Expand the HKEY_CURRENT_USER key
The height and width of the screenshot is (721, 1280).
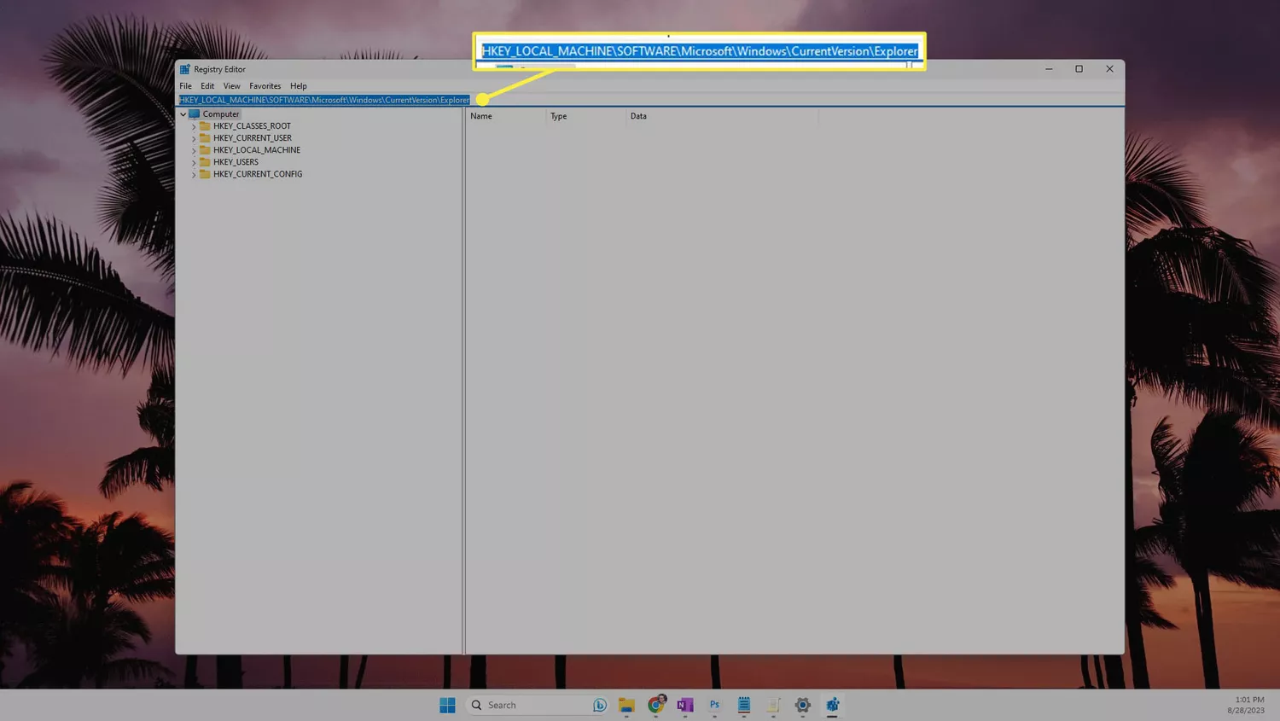[x=194, y=138]
